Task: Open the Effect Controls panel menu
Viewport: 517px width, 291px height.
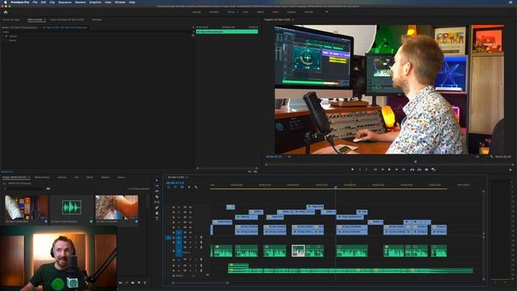Action: [45, 19]
